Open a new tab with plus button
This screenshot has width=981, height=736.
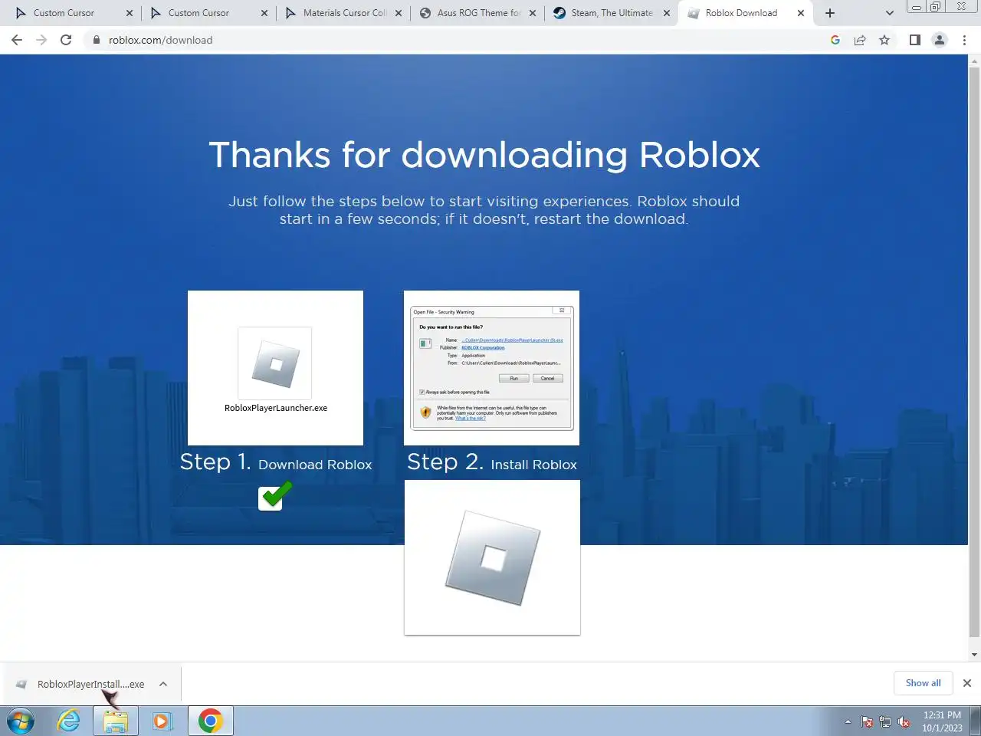click(x=829, y=13)
